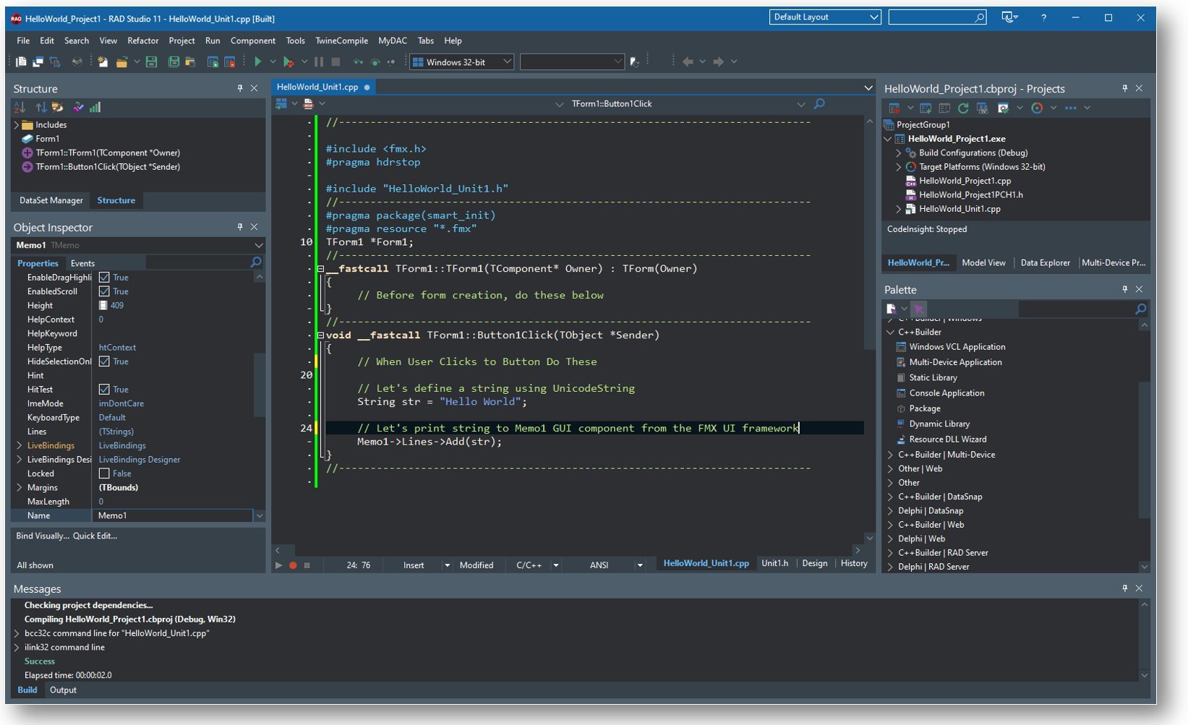The image size is (1188, 725).
Task: Select HelloWorld_Project1PCH1.h in Projects tree
Action: pyautogui.click(x=970, y=195)
